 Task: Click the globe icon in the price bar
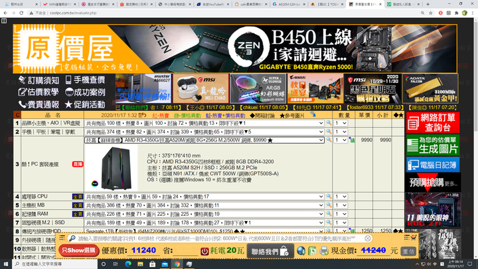[301, 250]
